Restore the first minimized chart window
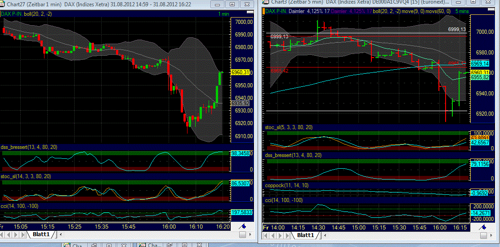This screenshot has width=500, height=247. pyautogui.click(x=95, y=245)
